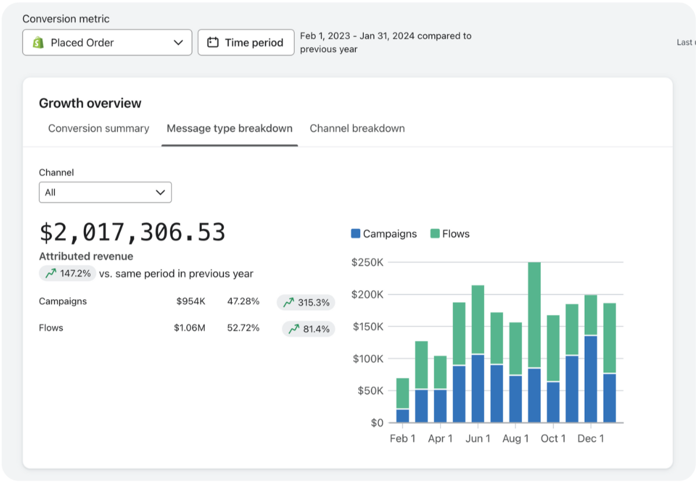Click the calendar icon beside Time period
The image size is (697, 483).
pos(213,43)
